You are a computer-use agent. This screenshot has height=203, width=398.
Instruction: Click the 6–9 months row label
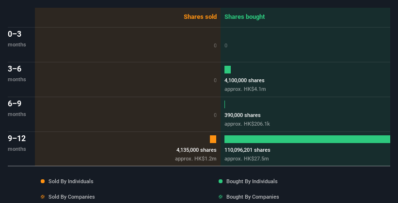point(17,108)
